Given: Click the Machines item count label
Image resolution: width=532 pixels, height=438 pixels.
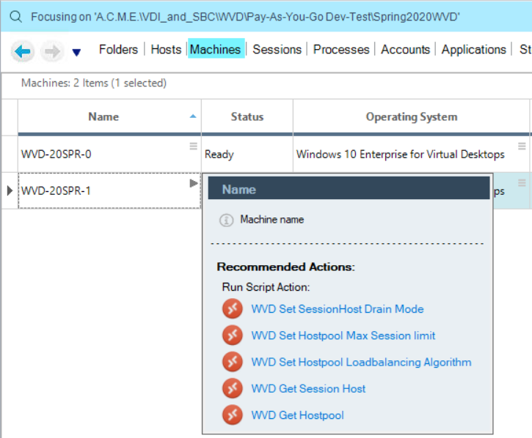Looking at the screenshot, I should tap(94, 83).
